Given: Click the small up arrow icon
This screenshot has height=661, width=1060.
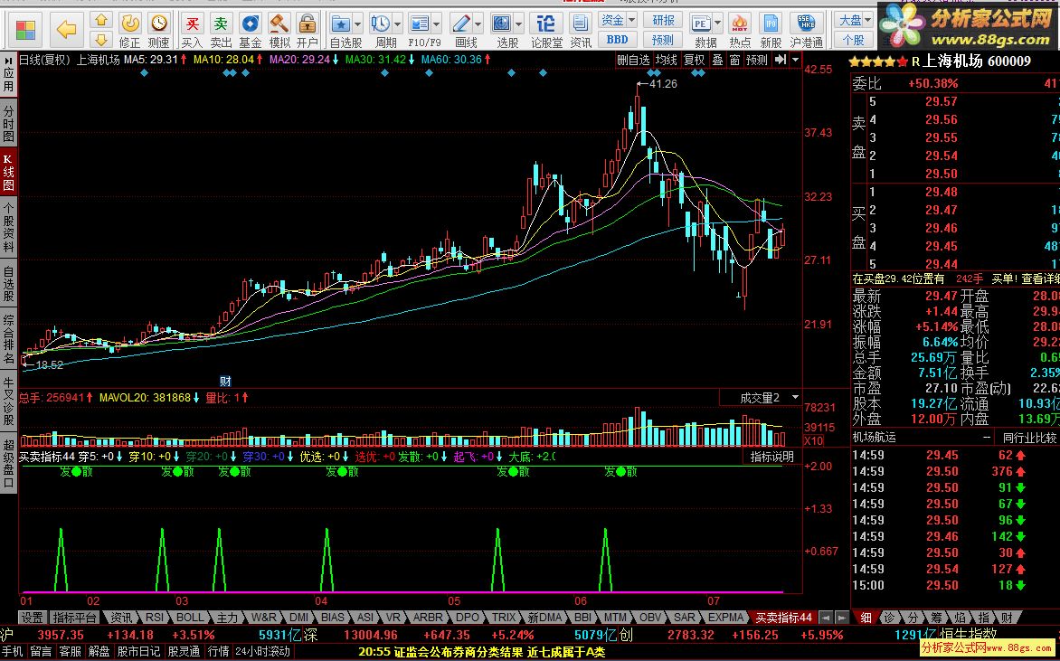Looking at the screenshot, I should (101, 20).
